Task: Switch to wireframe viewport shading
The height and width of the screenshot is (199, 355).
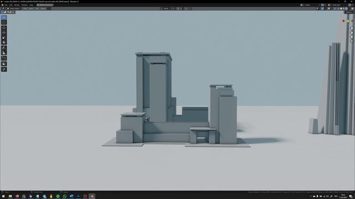Action: coord(339,9)
